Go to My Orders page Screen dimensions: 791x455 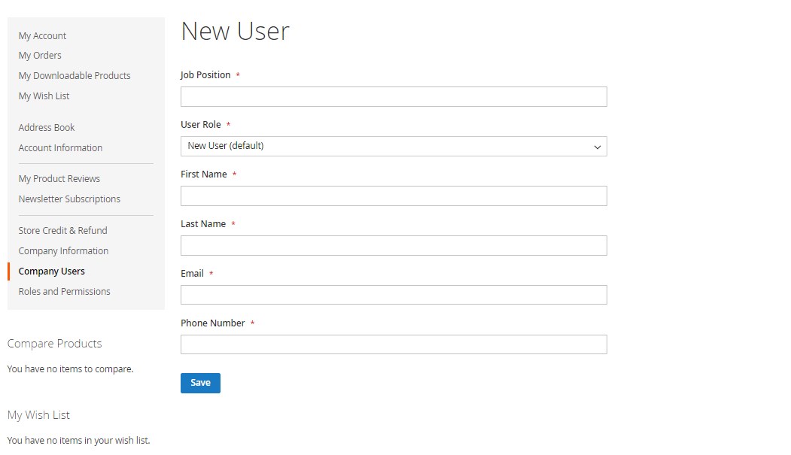[40, 56]
